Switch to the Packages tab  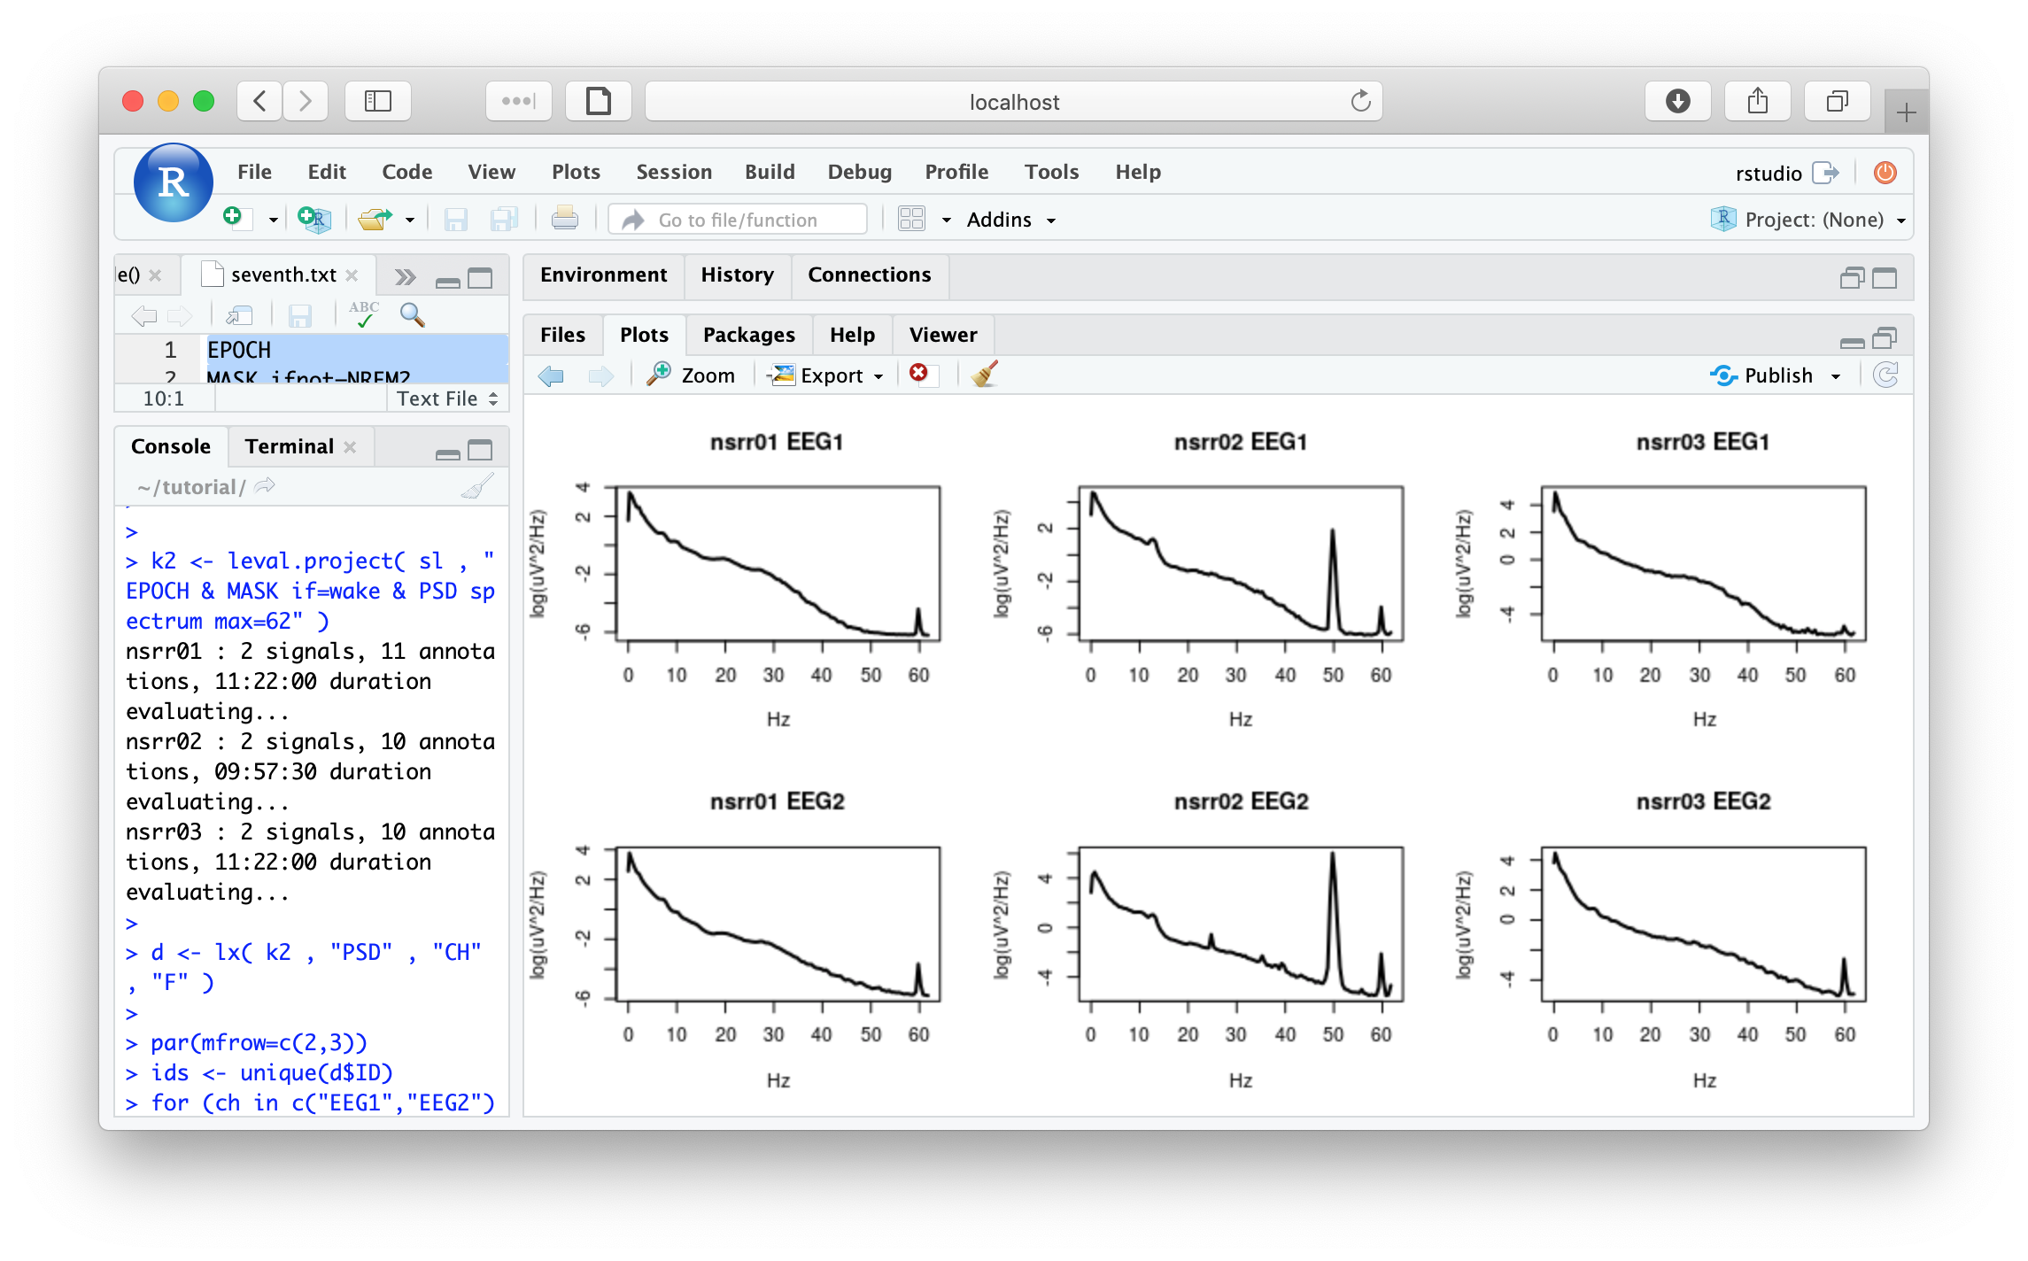(x=748, y=335)
